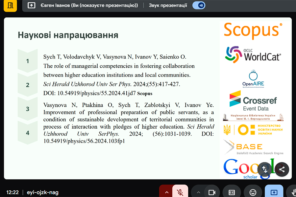
Task: Click the highlighted present-now screen share button
Action: 274,192
